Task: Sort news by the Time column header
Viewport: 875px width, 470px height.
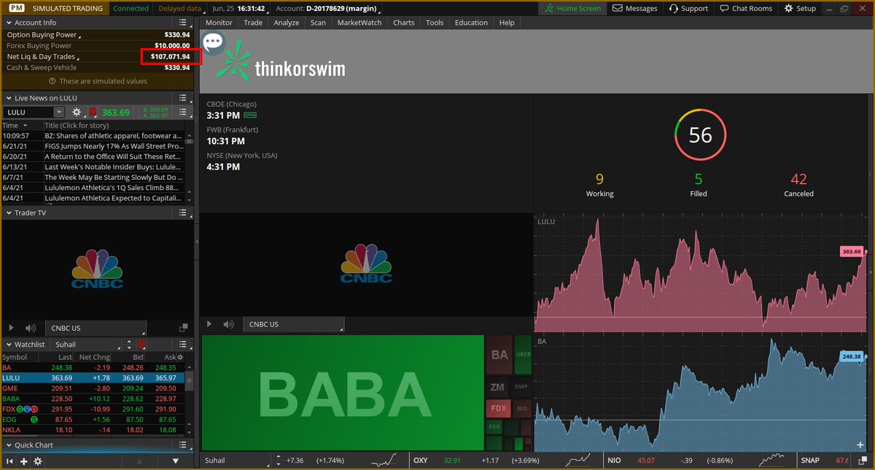Action: tap(21, 125)
